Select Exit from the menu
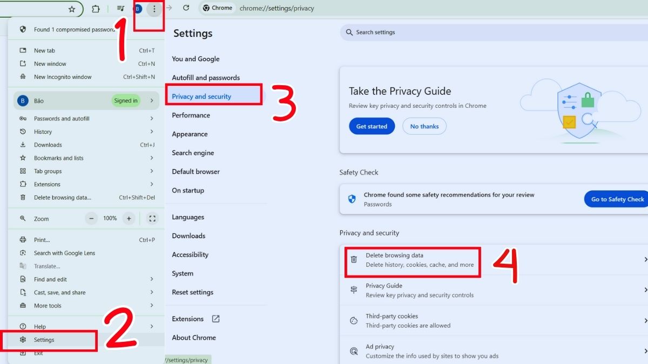Image resolution: width=648 pixels, height=364 pixels. tap(86, 353)
